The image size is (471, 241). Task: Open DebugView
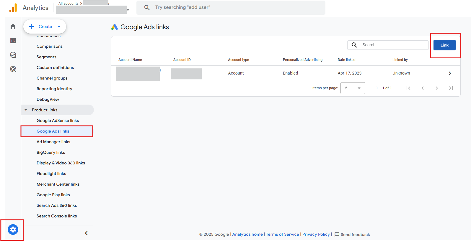(x=48, y=99)
